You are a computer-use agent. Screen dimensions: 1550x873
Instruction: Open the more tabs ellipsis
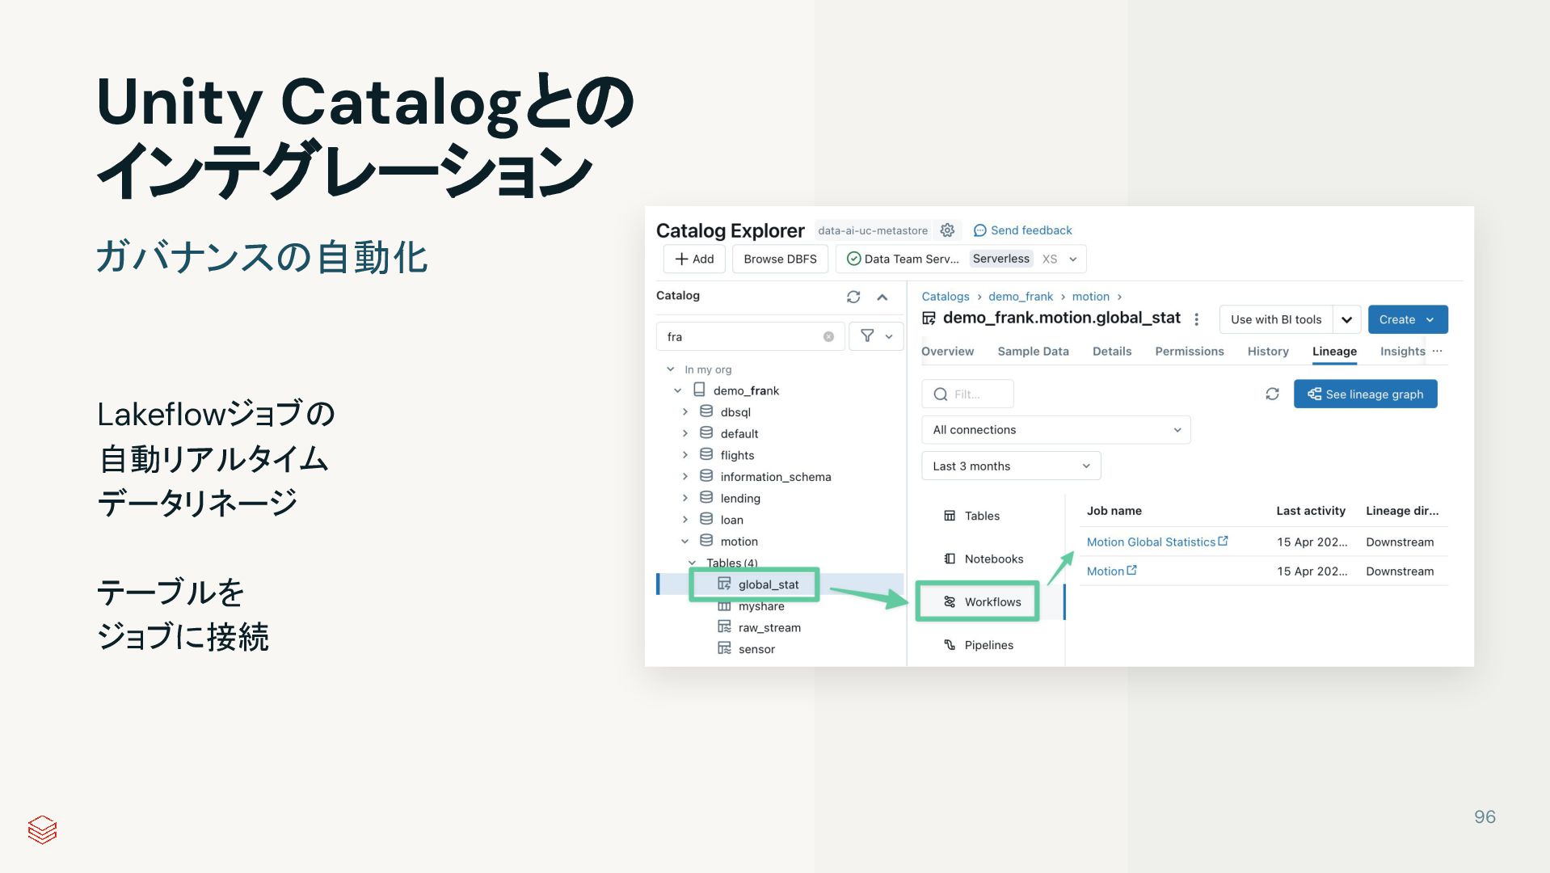tap(1437, 351)
